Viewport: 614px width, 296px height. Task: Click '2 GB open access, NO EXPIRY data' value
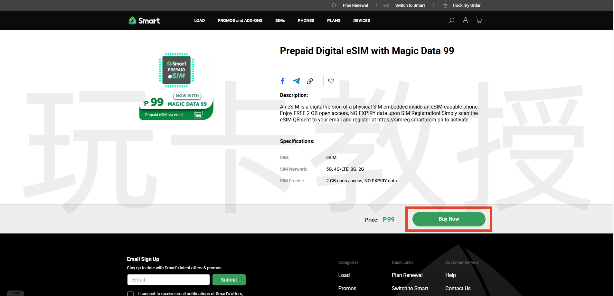tap(361, 181)
